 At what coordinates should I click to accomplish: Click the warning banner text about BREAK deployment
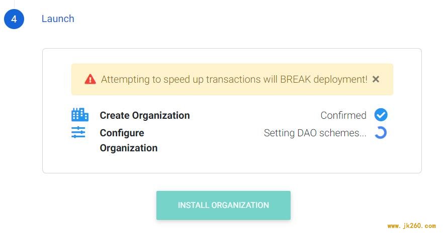click(234, 79)
